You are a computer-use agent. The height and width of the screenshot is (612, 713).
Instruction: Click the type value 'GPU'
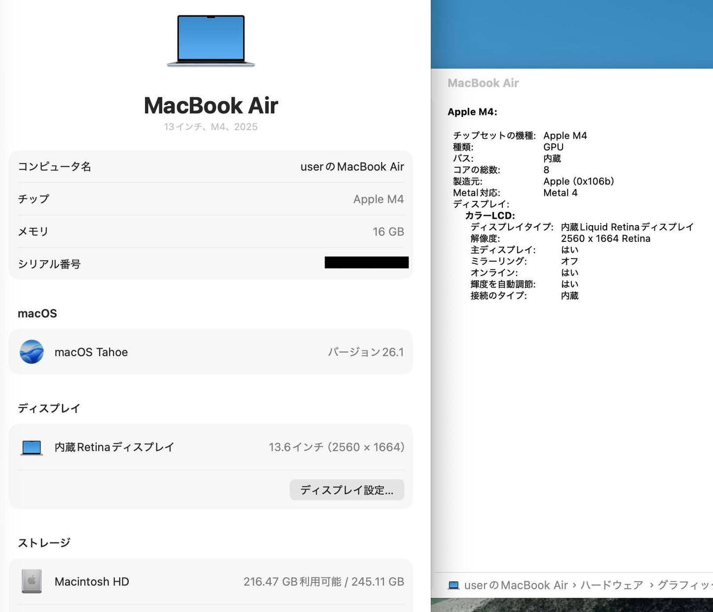pos(554,147)
